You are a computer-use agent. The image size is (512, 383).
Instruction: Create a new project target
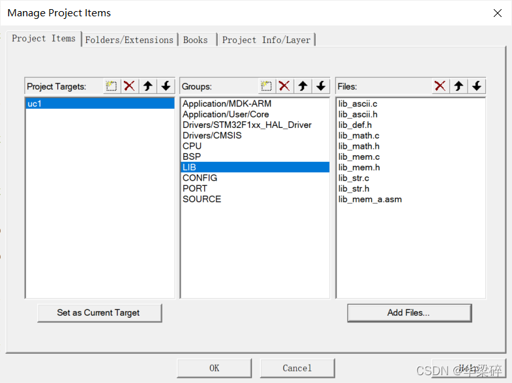112,86
